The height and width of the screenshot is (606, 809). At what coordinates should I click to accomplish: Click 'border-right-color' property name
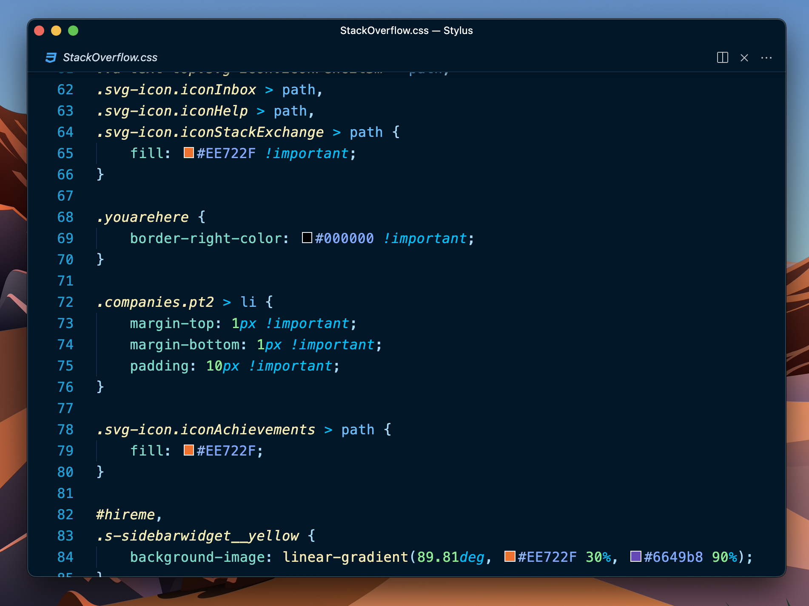(206, 238)
